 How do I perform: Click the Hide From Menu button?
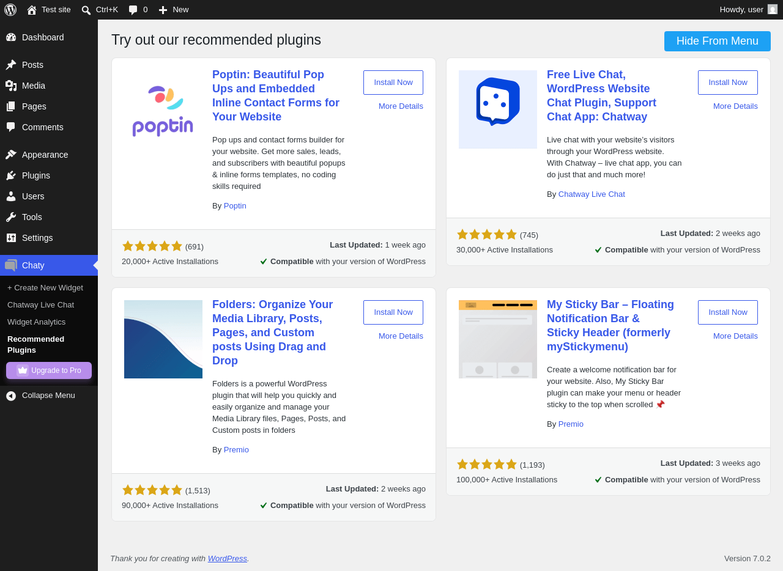pos(718,41)
